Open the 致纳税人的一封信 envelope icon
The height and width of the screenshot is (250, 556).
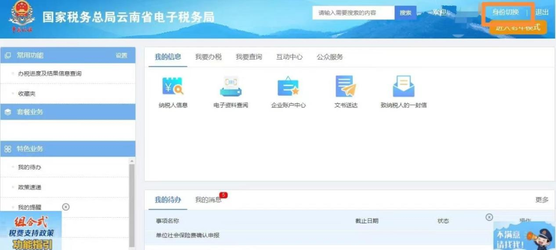click(404, 87)
